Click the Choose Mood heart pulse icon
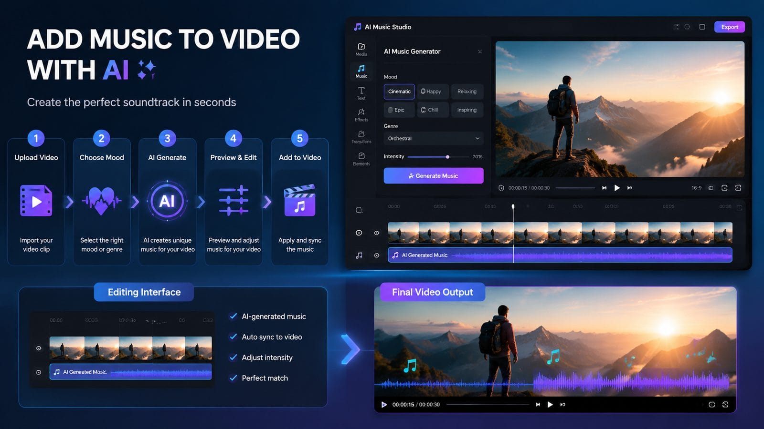The image size is (764, 429). pyautogui.click(x=101, y=201)
